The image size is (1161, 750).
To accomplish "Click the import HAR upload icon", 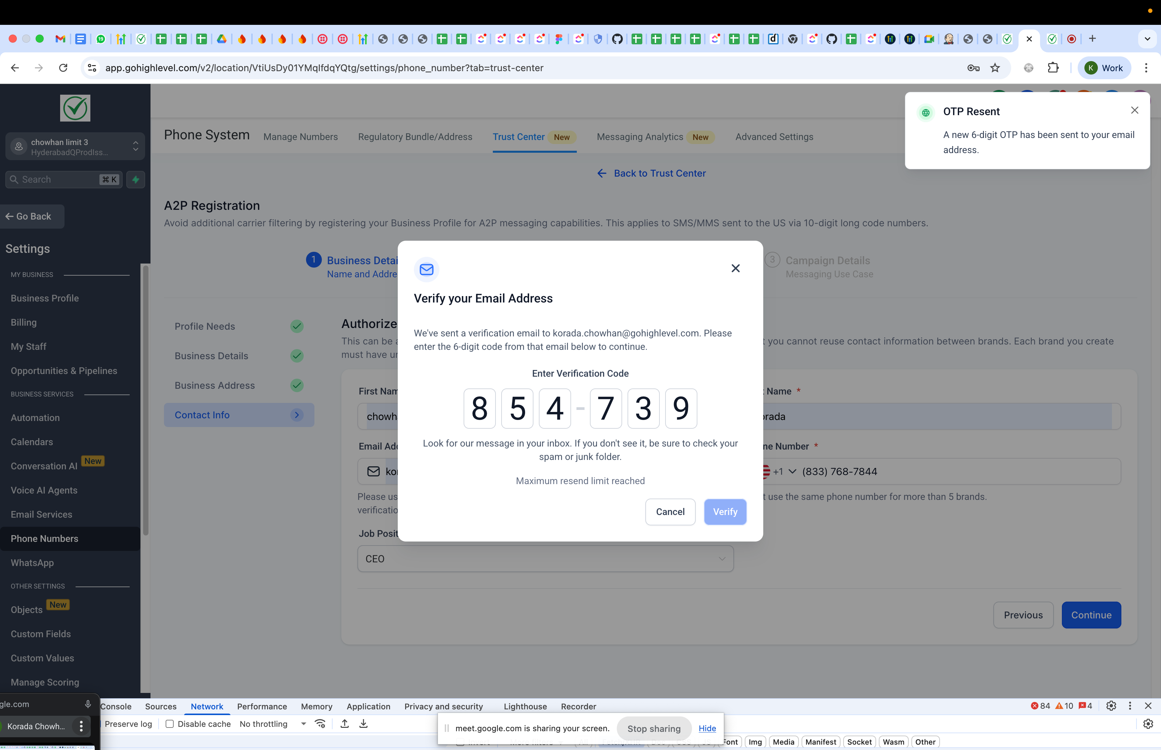I will tap(344, 724).
